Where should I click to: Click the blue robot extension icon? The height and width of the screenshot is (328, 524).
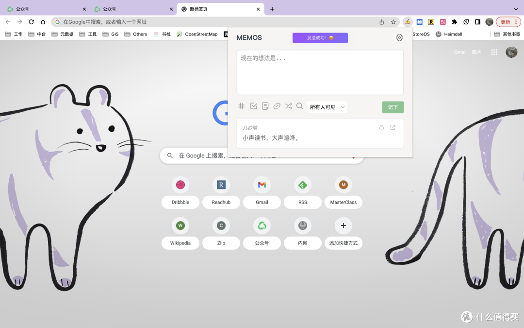point(419,22)
